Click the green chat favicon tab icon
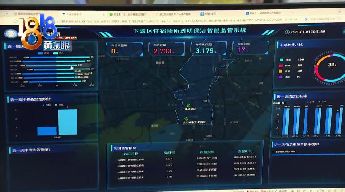 pyautogui.click(x=111, y=14)
